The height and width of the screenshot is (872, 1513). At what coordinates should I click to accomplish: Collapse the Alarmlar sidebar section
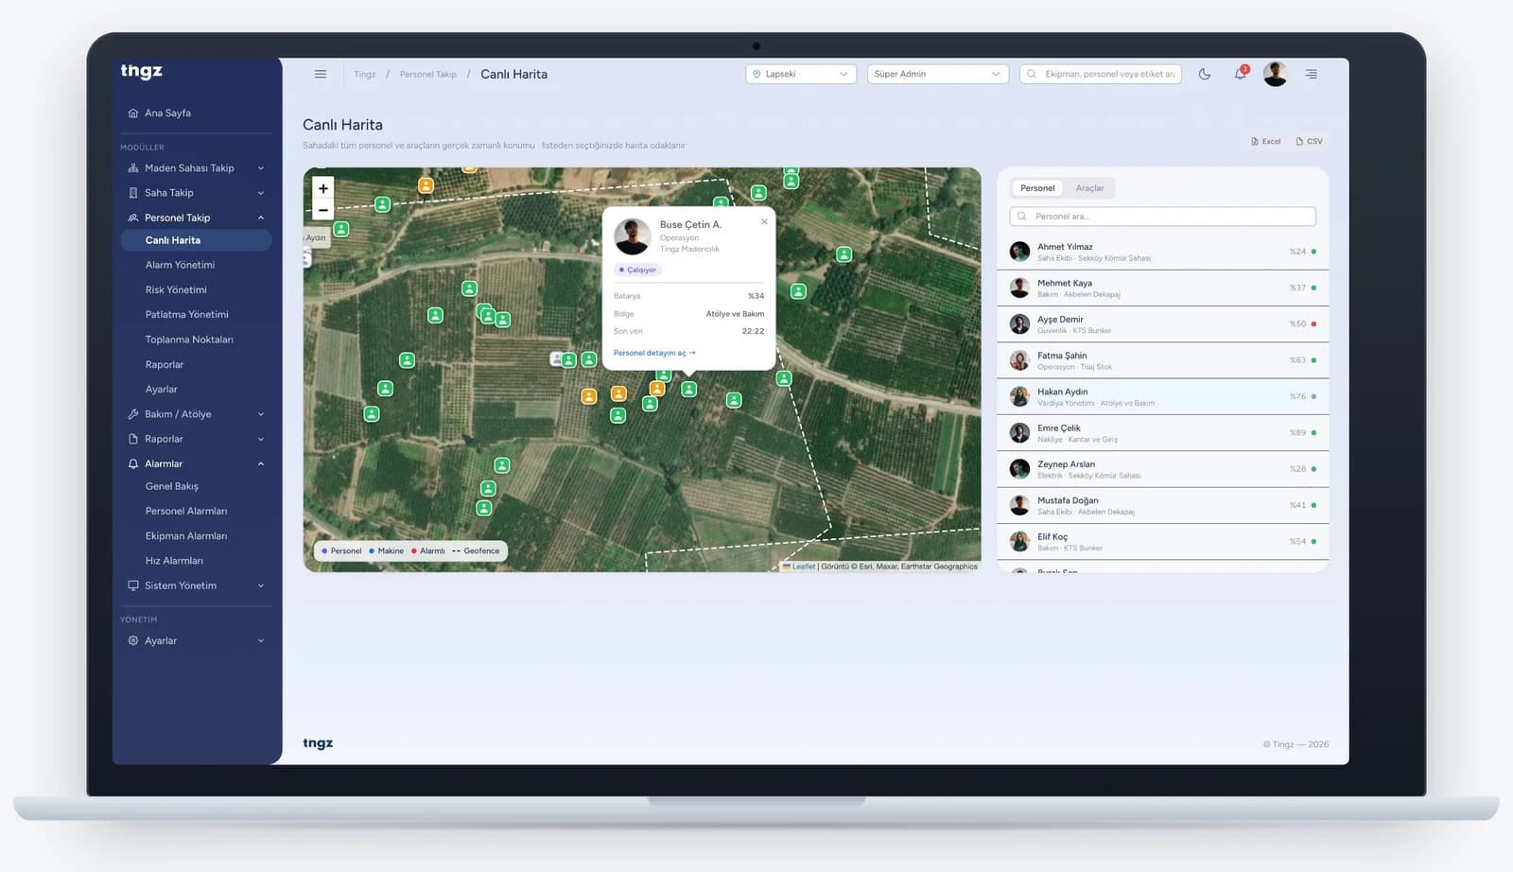click(196, 463)
